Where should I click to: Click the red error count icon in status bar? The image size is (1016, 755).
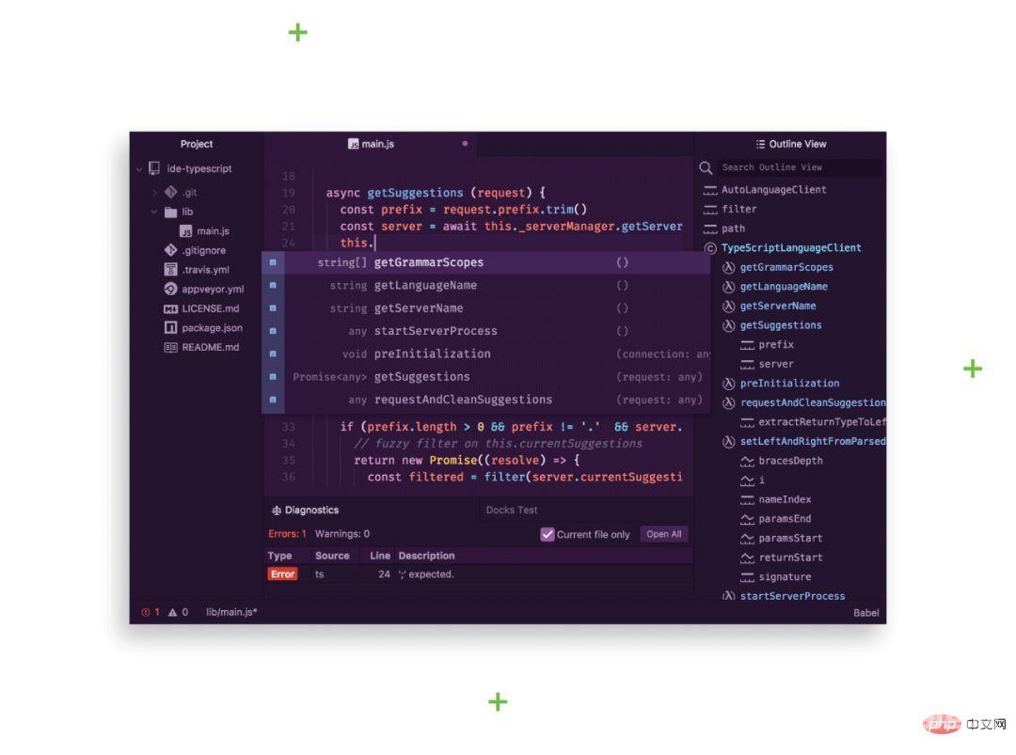click(144, 612)
